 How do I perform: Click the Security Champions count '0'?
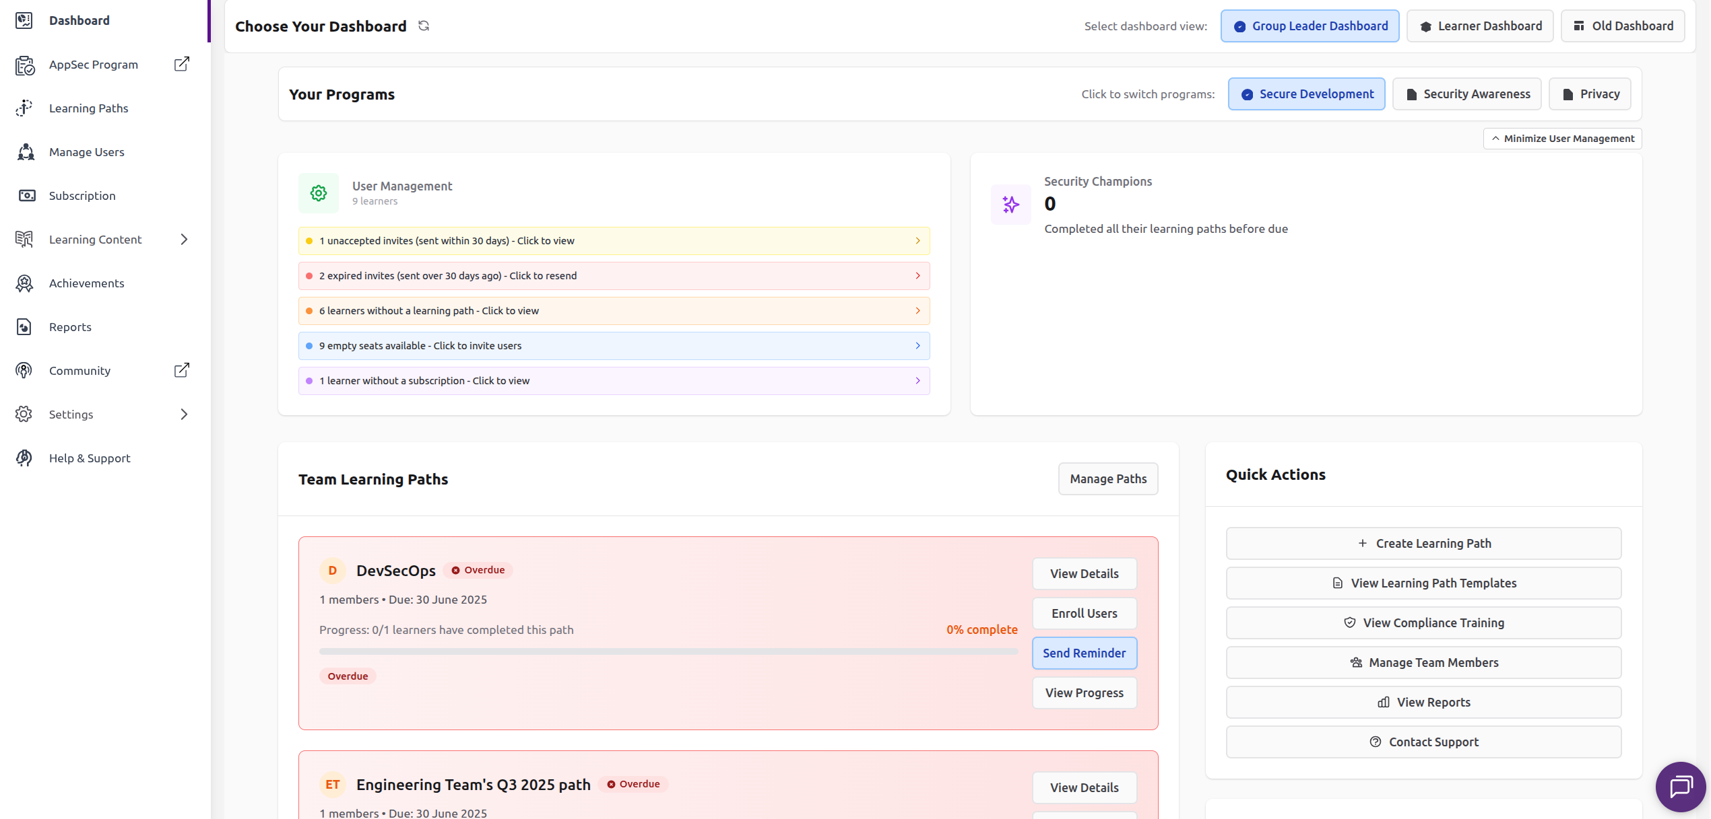(x=1050, y=204)
